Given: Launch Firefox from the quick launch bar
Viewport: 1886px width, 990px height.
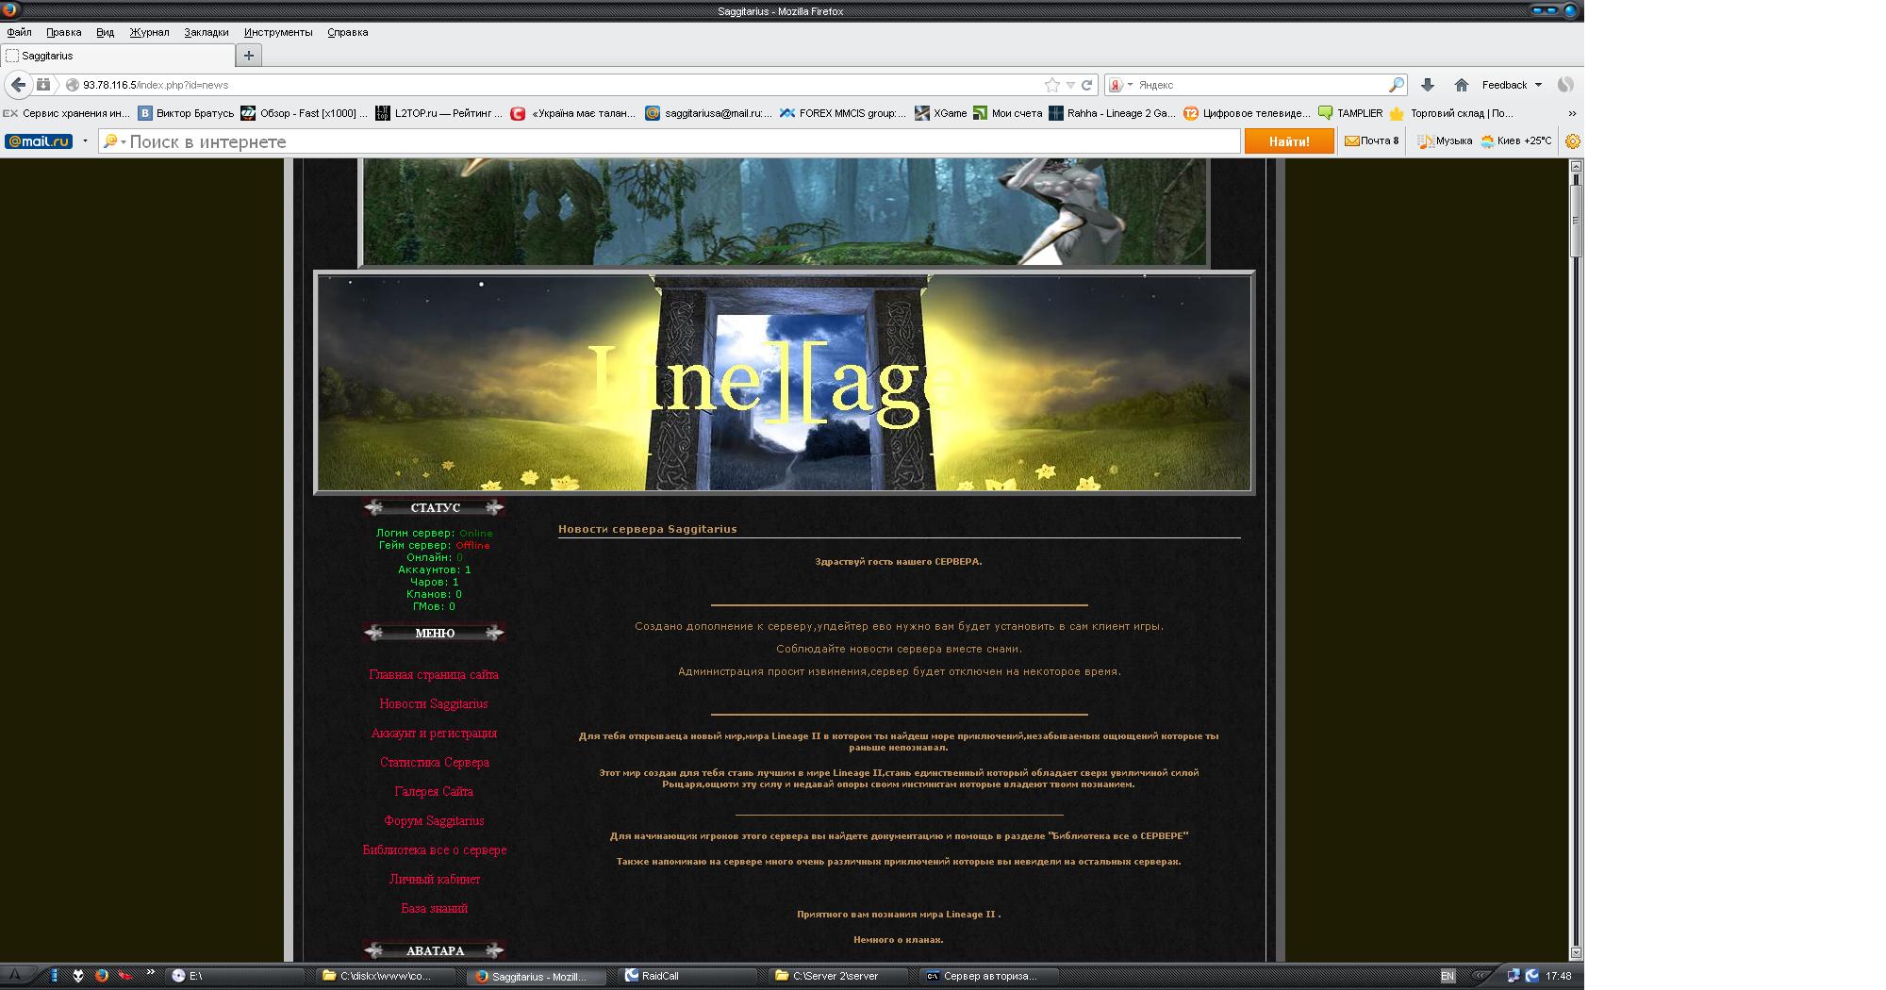Looking at the screenshot, I should pyautogui.click(x=102, y=976).
